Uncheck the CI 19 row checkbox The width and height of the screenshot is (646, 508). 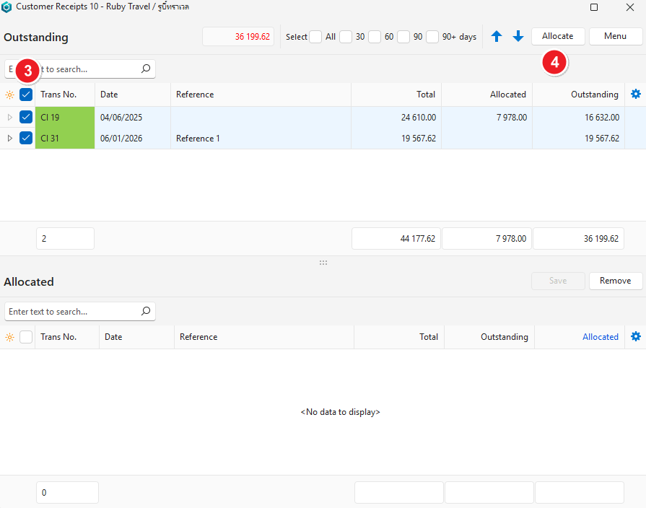tap(26, 117)
